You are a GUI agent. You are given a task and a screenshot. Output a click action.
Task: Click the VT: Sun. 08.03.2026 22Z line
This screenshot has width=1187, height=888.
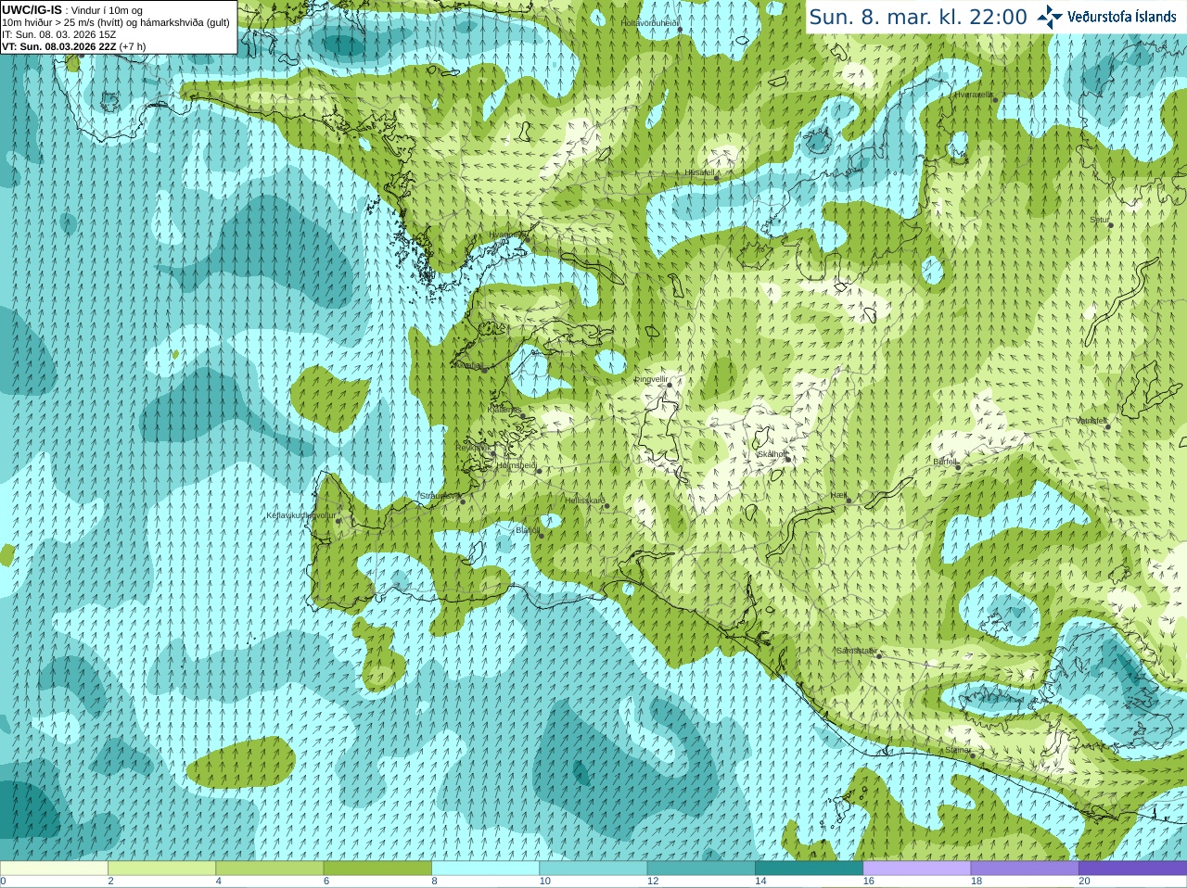coord(74,46)
